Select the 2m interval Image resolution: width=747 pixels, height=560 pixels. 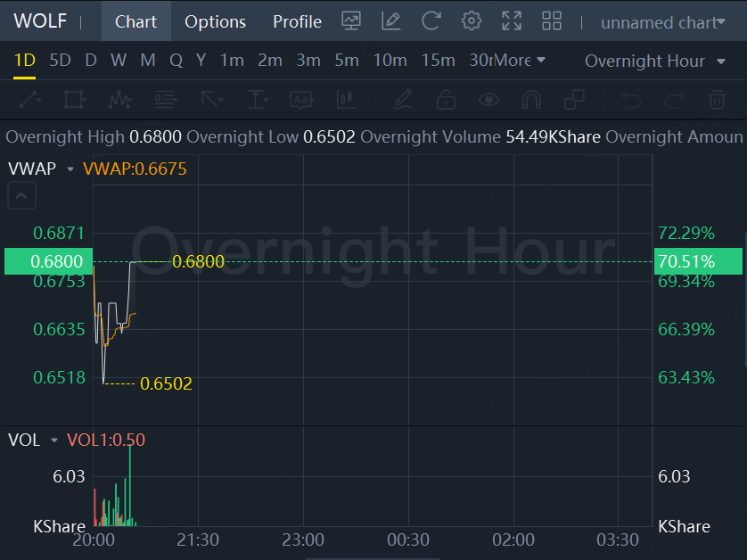coord(270,61)
